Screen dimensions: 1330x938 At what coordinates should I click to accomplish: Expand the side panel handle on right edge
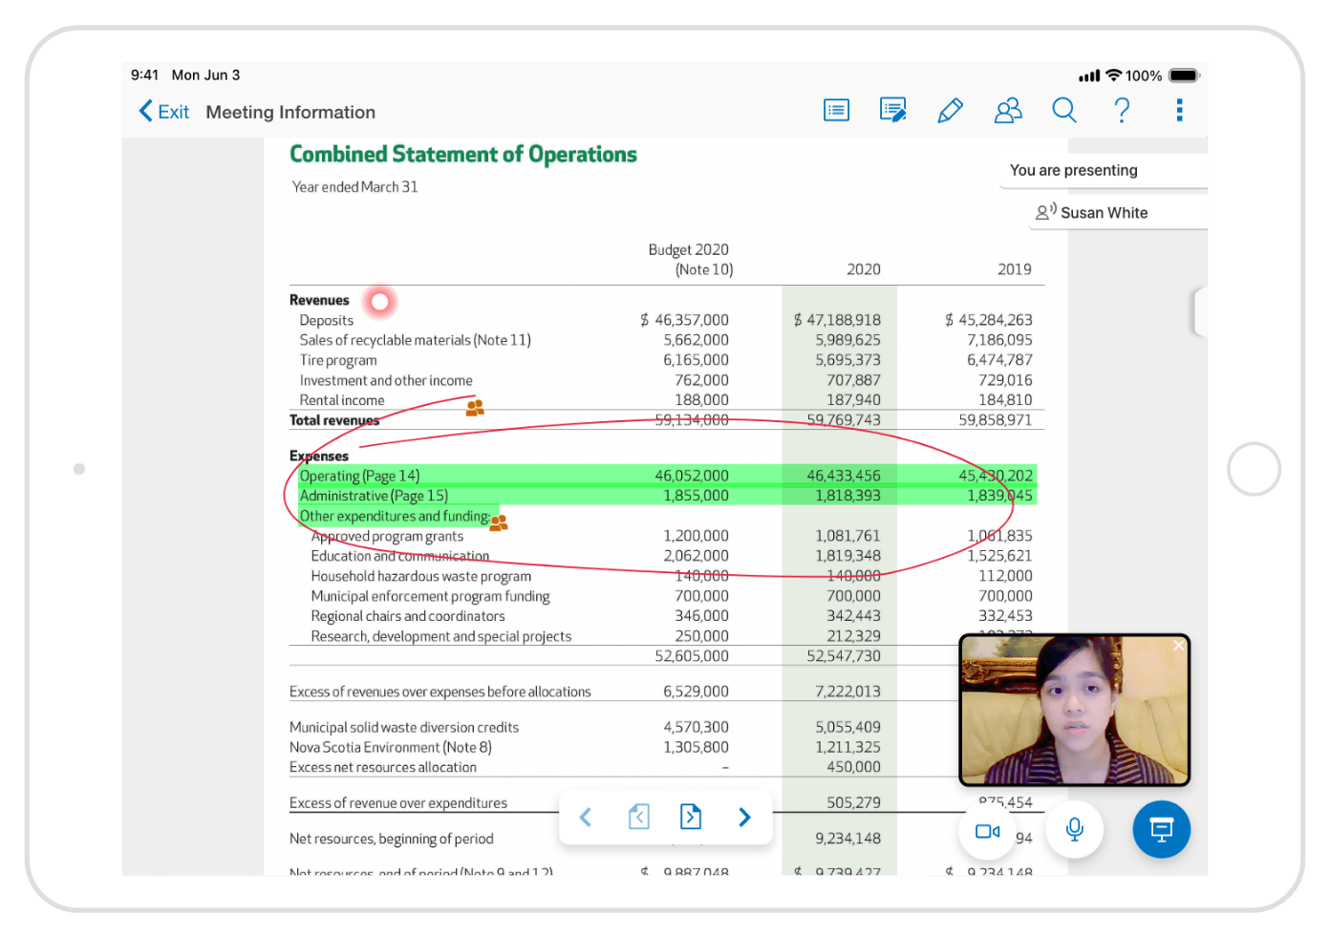[x=1201, y=312]
